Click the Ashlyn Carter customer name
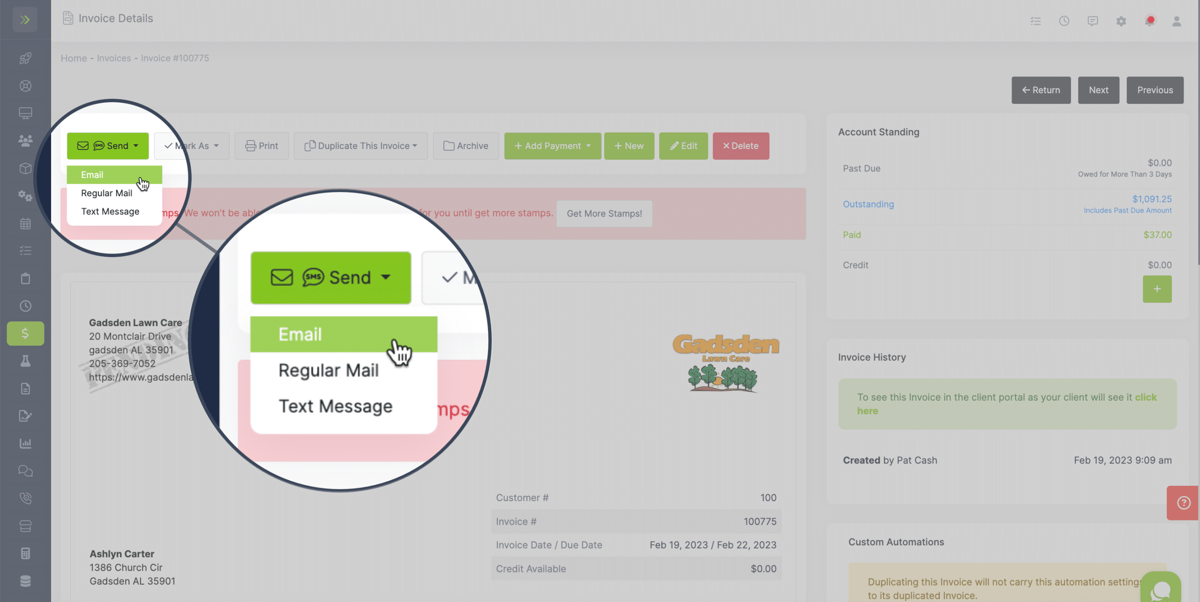This screenshot has height=602, width=1200. (x=122, y=554)
